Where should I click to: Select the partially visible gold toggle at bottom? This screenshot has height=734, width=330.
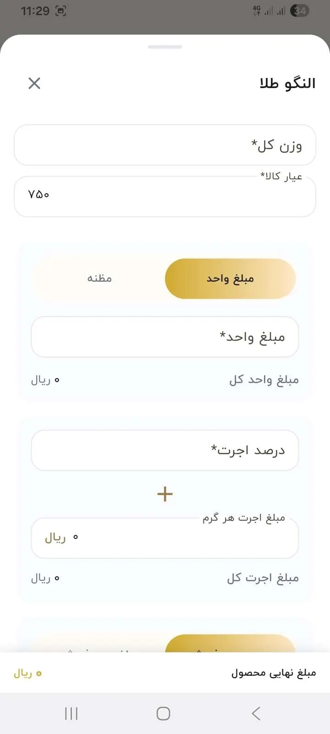[x=230, y=643]
